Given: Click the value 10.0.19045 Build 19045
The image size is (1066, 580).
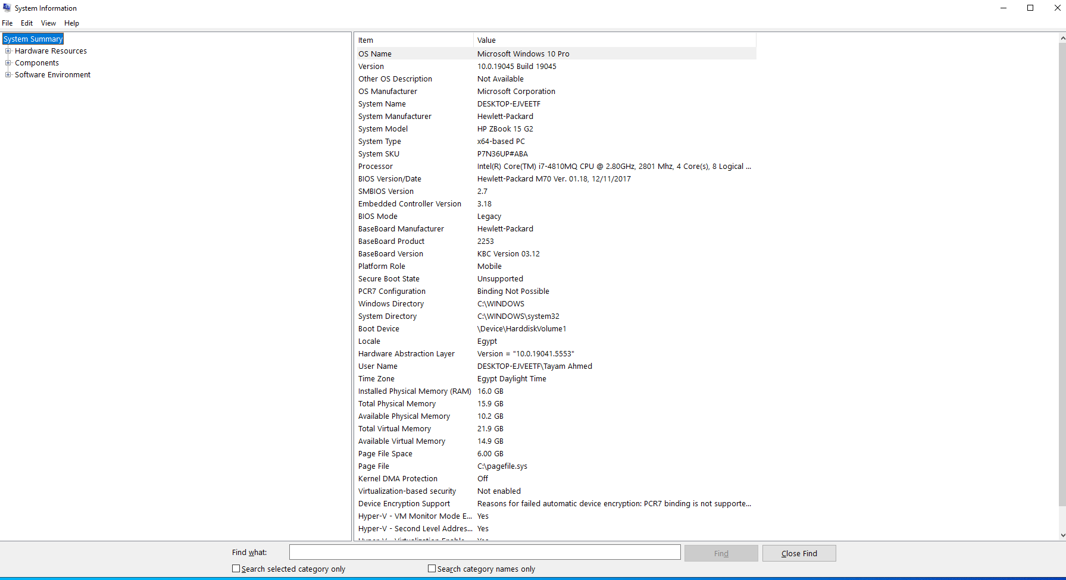Looking at the screenshot, I should pos(517,67).
